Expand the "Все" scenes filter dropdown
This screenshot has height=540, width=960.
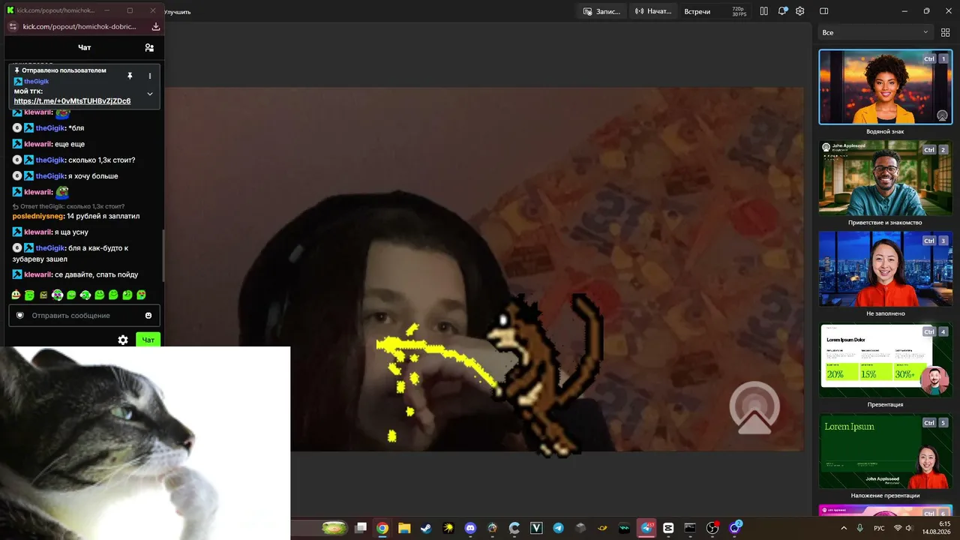[876, 33]
